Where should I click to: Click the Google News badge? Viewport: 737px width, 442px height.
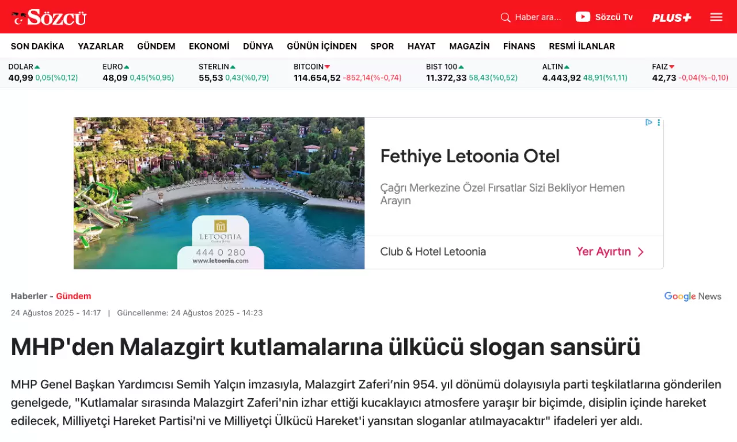pyautogui.click(x=693, y=296)
